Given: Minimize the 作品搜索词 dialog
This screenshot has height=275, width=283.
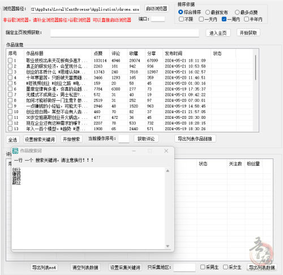Looking at the screenshot, I should [134, 151].
